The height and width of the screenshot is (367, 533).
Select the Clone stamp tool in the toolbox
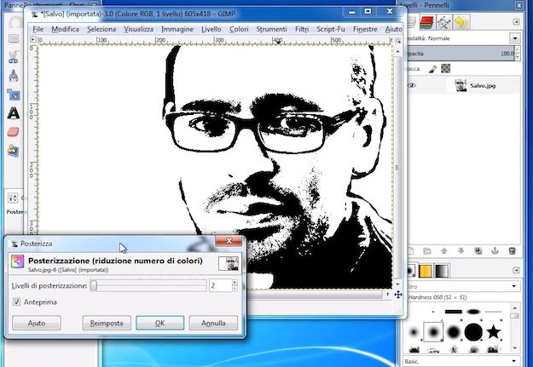coord(14,151)
